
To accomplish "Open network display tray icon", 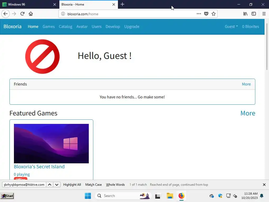I will [x=228, y=196].
